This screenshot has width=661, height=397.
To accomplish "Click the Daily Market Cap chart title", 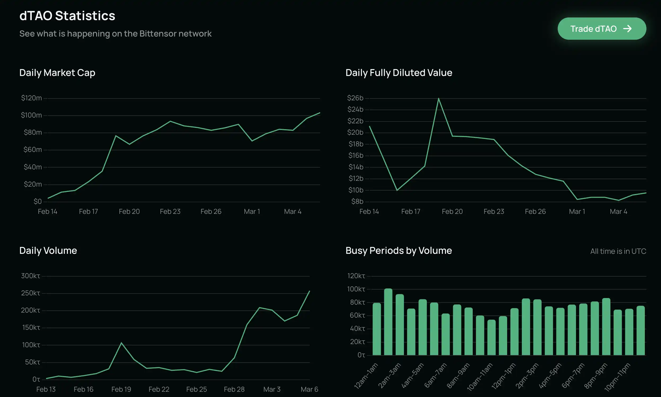I will pyautogui.click(x=57, y=73).
